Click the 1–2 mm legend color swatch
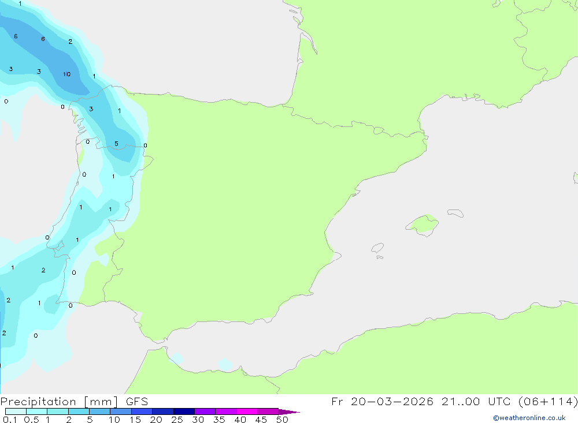Image resolution: width=578 pixels, height=423 pixels. tap(58, 411)
